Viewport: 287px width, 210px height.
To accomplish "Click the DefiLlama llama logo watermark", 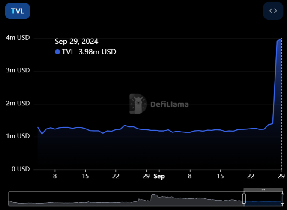I will click(x=138, y=104).
